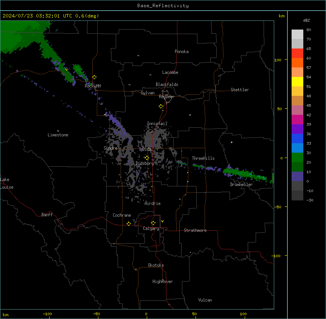Click the Sundre label
Viewport: 326px width, 319px height.
pos(110,148)
